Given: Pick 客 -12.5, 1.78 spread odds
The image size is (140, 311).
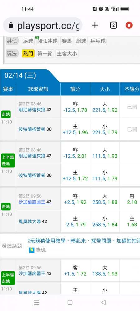Looking at the screenshot, I should click(75, 107).
